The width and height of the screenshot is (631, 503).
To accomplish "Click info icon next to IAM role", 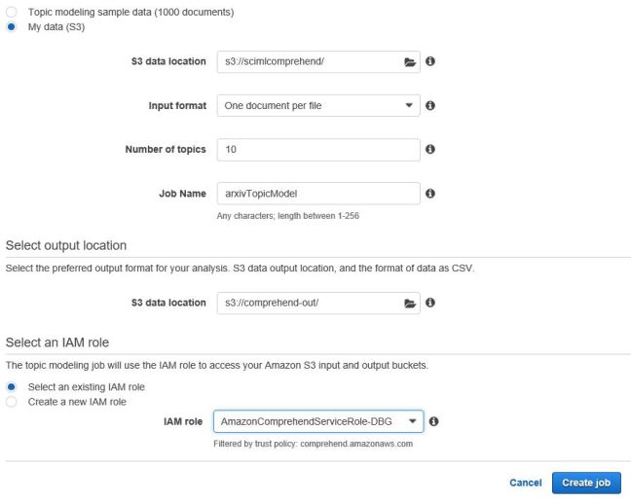I will (434, 421).
